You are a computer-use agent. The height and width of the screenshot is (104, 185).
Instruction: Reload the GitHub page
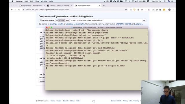click(x=19, y=10)
